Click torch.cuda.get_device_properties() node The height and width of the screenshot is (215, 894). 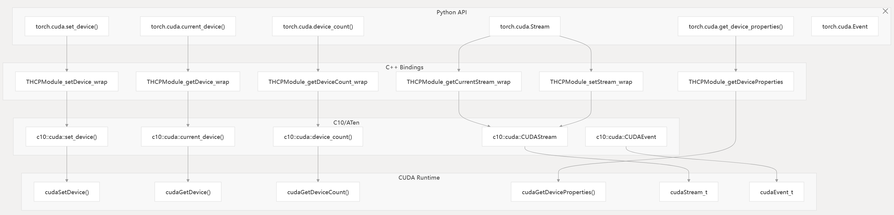click(x=735, y=26)
